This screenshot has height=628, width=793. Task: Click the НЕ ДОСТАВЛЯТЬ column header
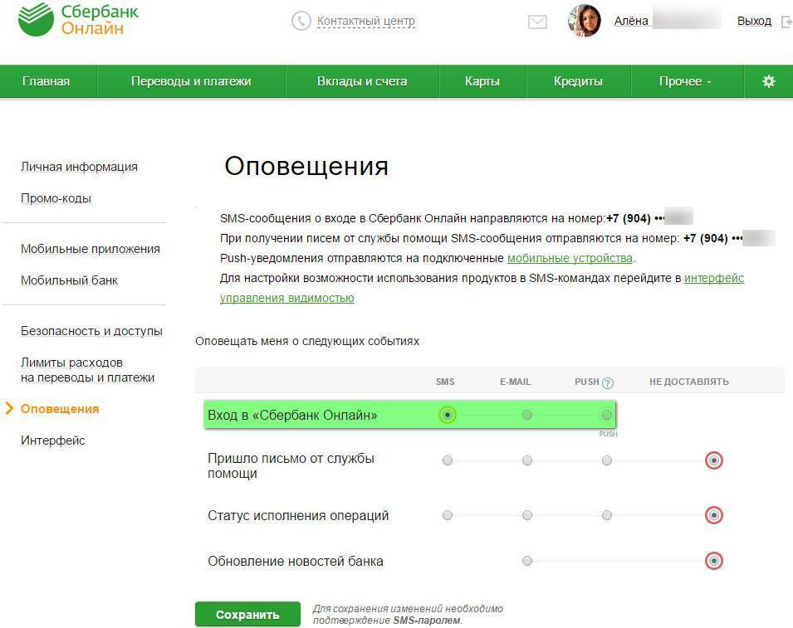[x=689, y=382]
